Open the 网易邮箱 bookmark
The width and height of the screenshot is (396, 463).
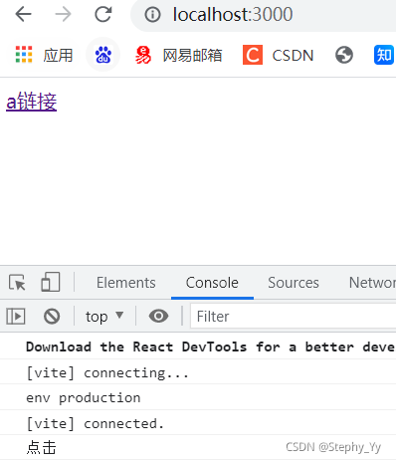click(x=178, y=55)
